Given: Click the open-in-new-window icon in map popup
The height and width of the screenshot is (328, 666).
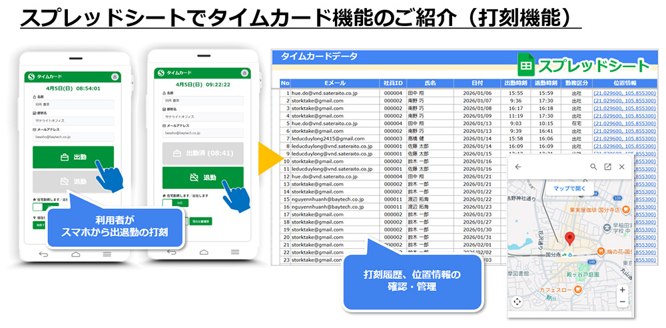Looking at the screenshot, I should (608, 167).
